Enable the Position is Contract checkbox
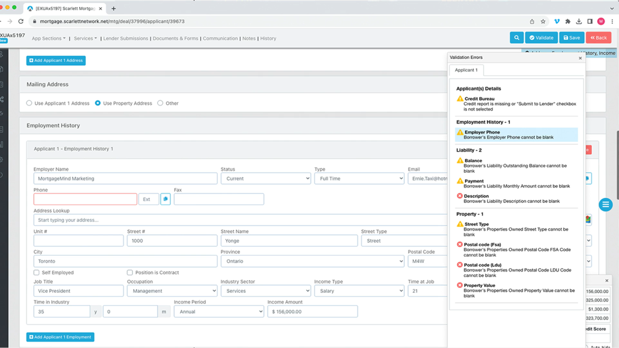Image resolution: width=619 pixels, height=348 pixels. [130, 273]
